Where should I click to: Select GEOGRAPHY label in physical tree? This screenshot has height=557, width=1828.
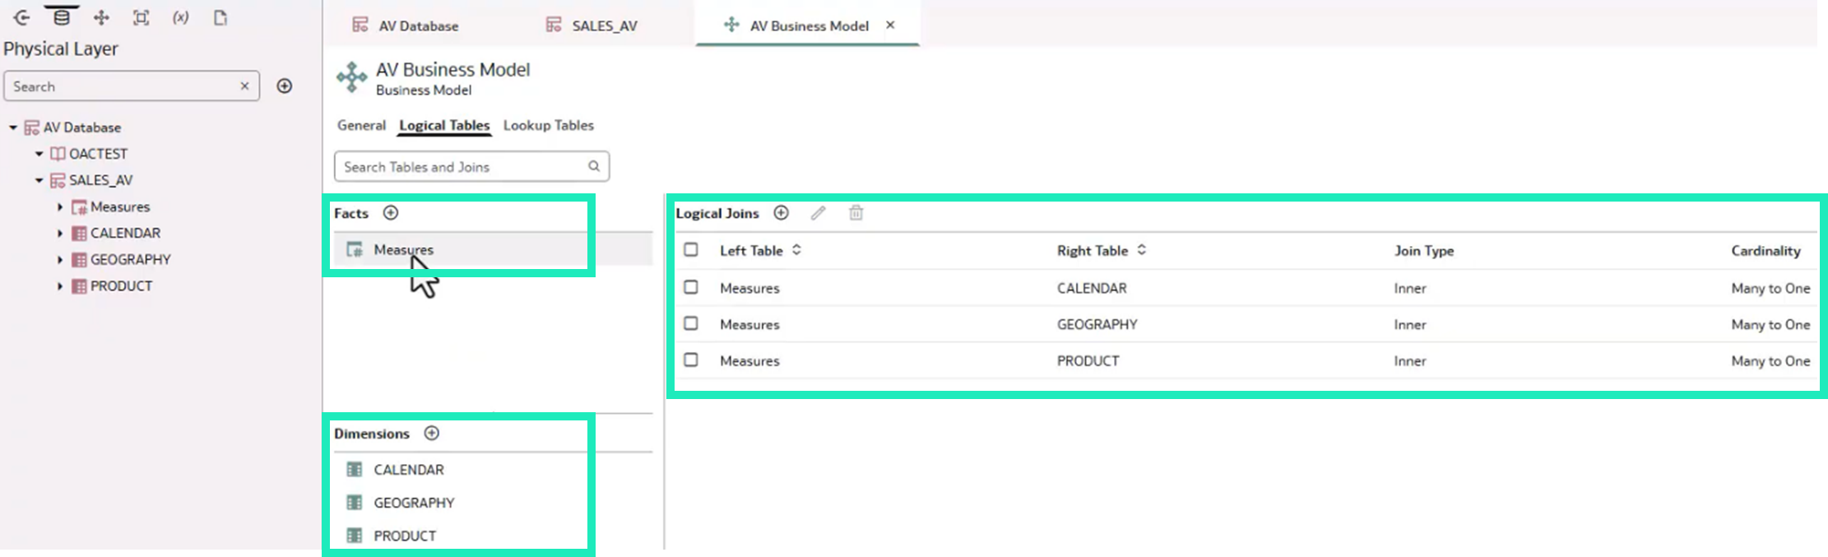pyautogui.click(x=131, y=259)
